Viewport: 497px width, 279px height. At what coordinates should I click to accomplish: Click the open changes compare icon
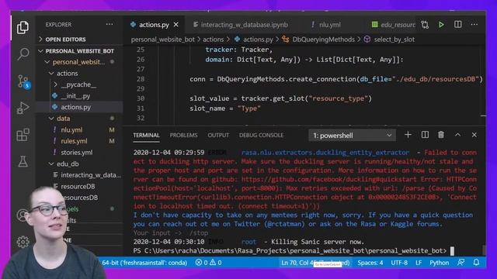coord(425,24)
